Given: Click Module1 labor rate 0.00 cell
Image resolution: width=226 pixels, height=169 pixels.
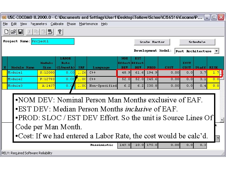Looking at the screenshot, I should coord(65,73).
